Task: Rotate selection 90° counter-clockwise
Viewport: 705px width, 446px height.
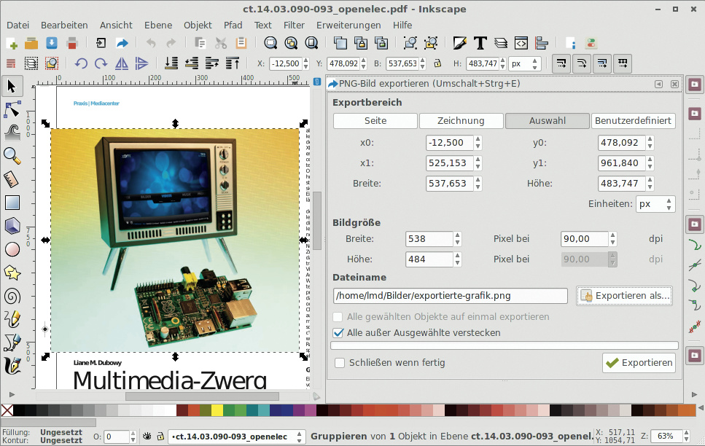Action: (81, 63)
